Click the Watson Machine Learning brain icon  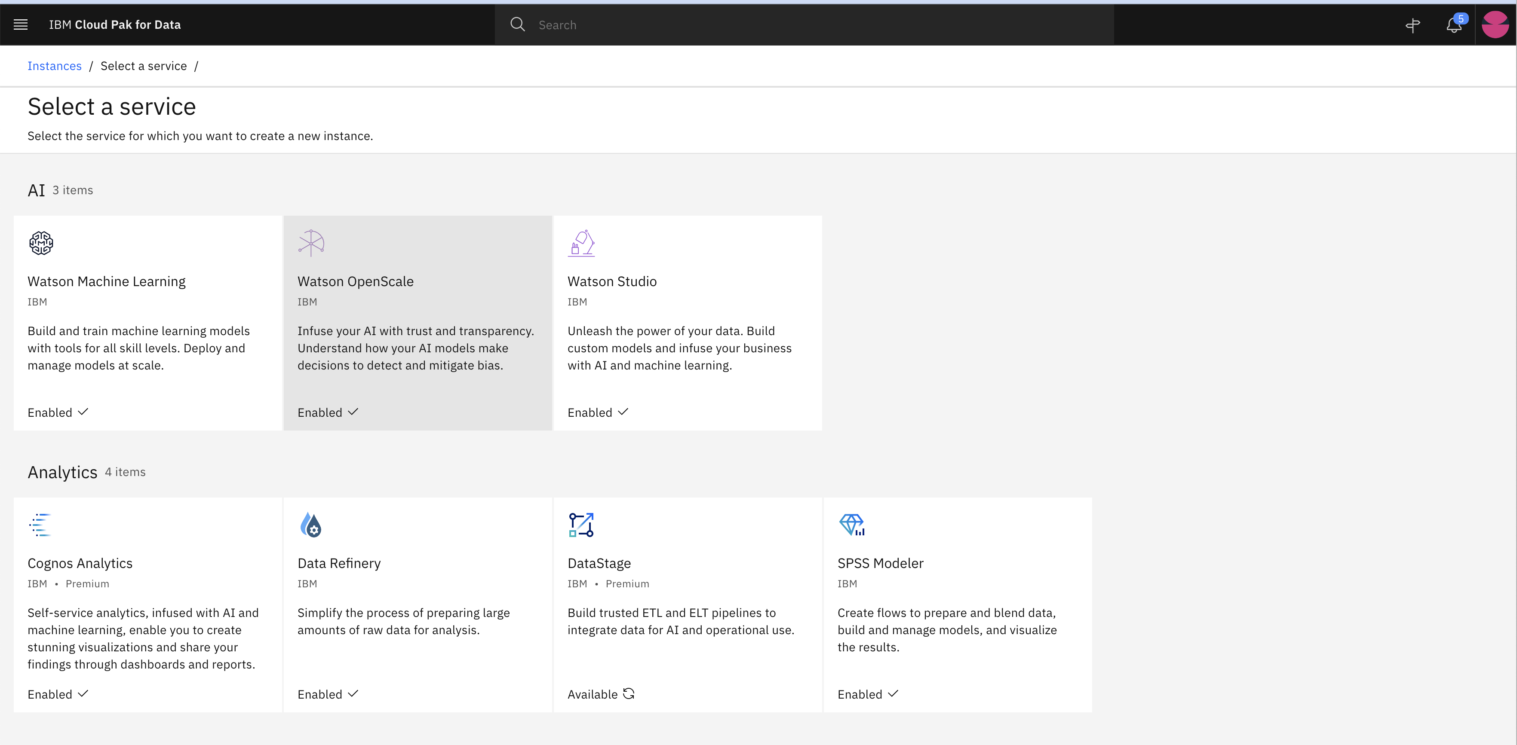pyautogui.click(x=41, y=242)
